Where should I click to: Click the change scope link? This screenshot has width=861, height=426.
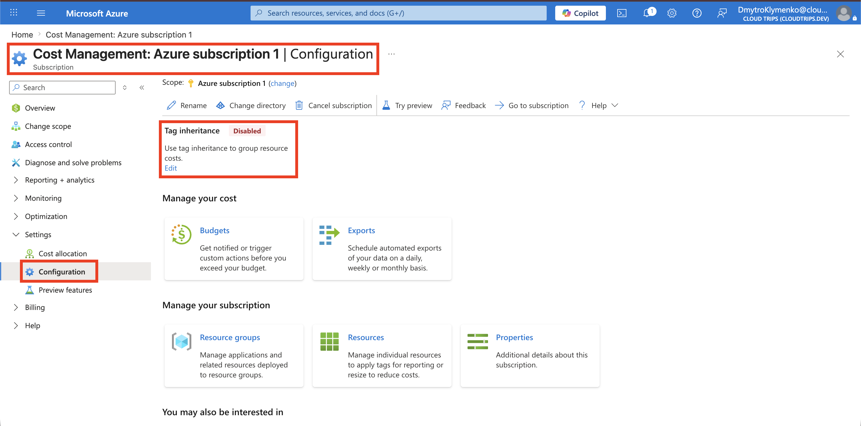pyautogui.click(x=282, y=83)
